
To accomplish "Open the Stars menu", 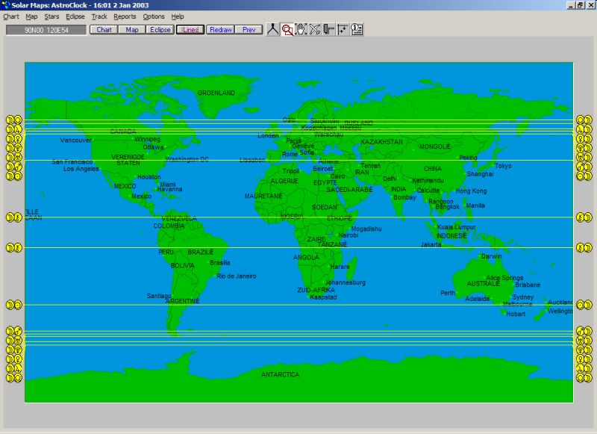I will coord(51,16).
